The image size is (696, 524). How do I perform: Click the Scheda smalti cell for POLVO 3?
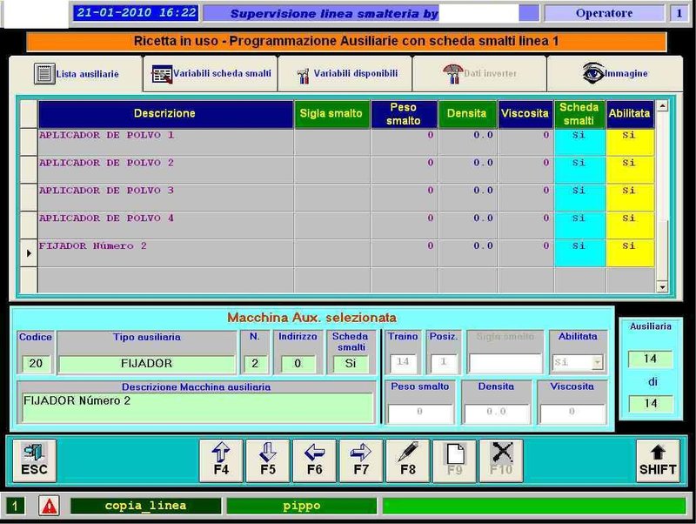[x=579, y=198]
